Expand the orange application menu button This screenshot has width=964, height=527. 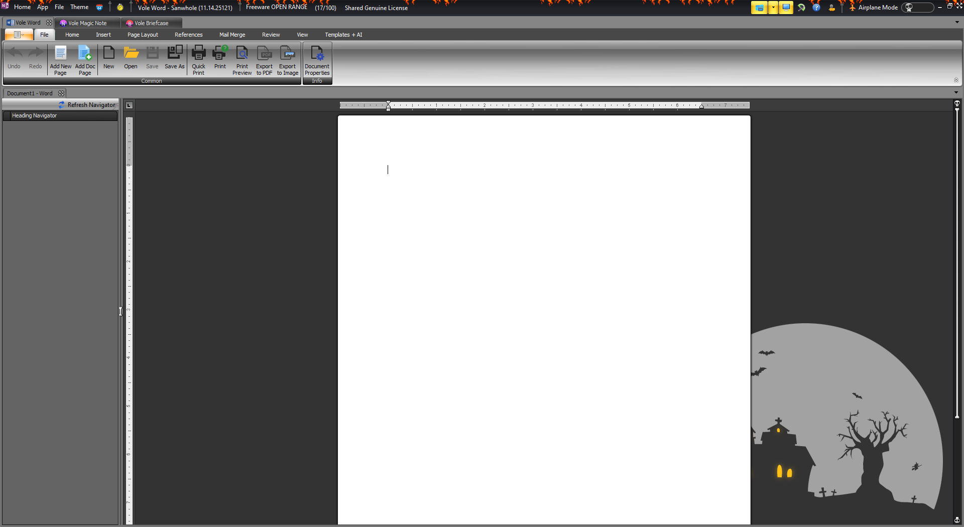pyautogui.click(x=19, y=35)
